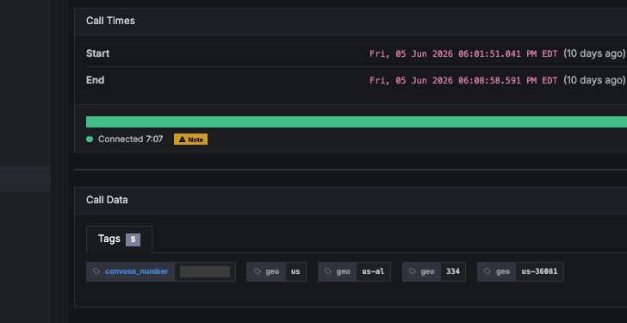Image resolution: width=627 pixels, height=323 pixels.
Task: Click the Tags count badge showing 5
Action: (x=133, y=239)
